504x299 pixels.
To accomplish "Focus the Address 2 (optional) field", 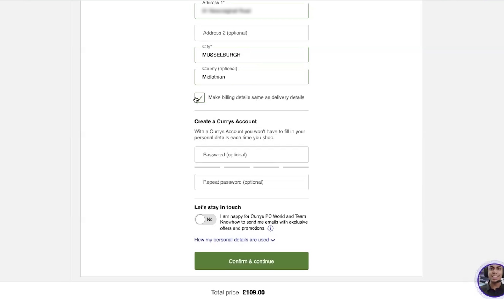I will 251,33.
